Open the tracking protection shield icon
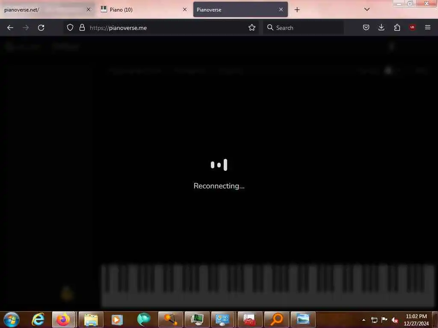 pos(70,27)
